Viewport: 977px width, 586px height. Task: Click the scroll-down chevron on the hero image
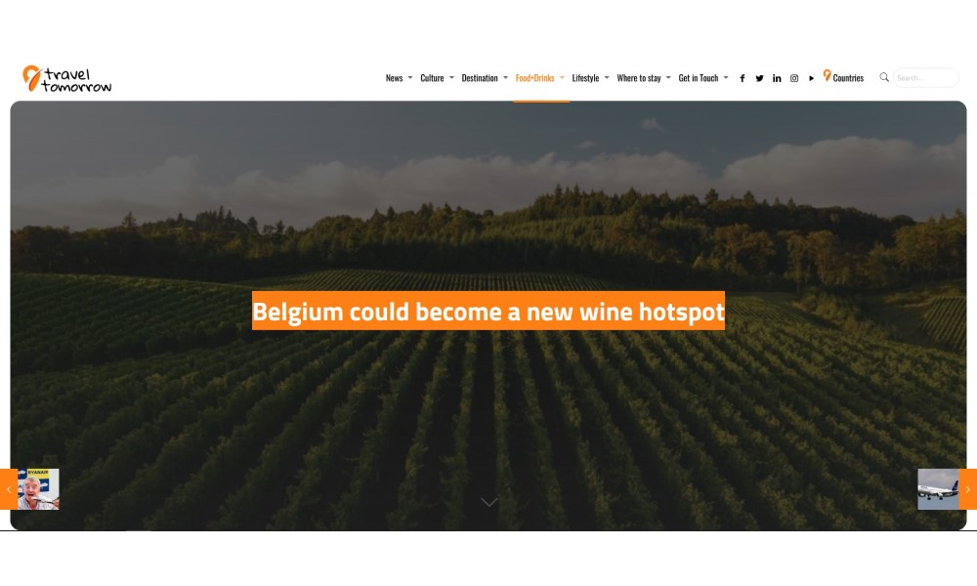489,502
